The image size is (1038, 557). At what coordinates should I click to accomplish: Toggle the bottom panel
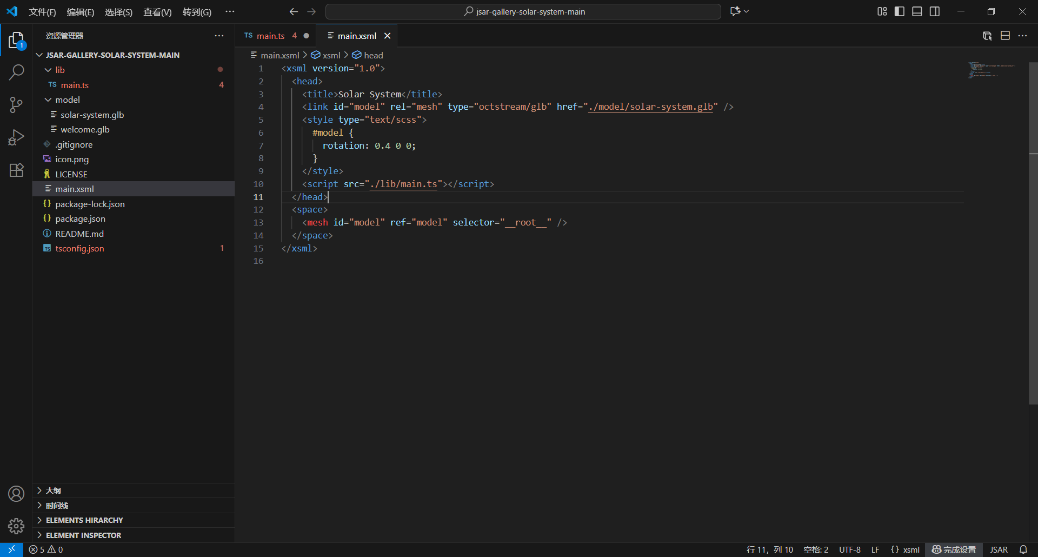click(917, 11)
